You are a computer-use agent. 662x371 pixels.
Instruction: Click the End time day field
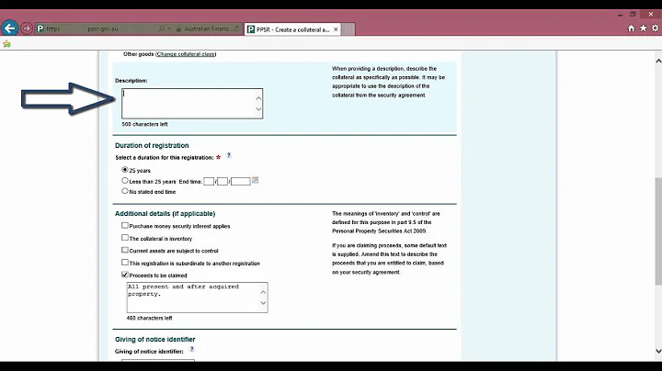[209, 181]
